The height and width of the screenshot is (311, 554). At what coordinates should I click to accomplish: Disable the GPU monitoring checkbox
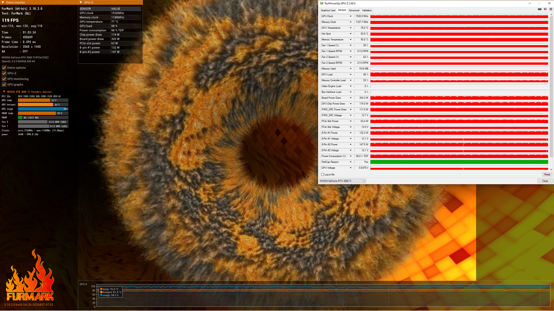tap(4, 79)
